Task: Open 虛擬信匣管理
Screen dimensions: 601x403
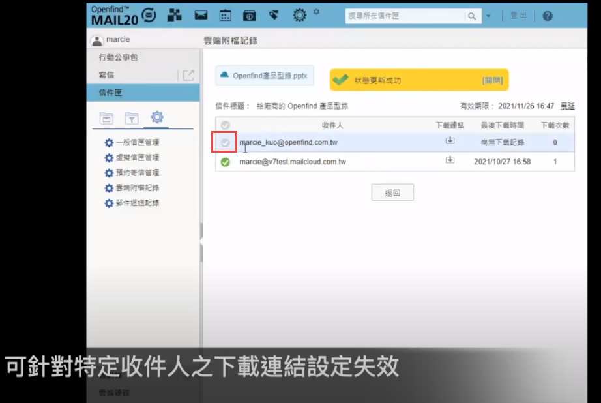Action: [132, 158]
